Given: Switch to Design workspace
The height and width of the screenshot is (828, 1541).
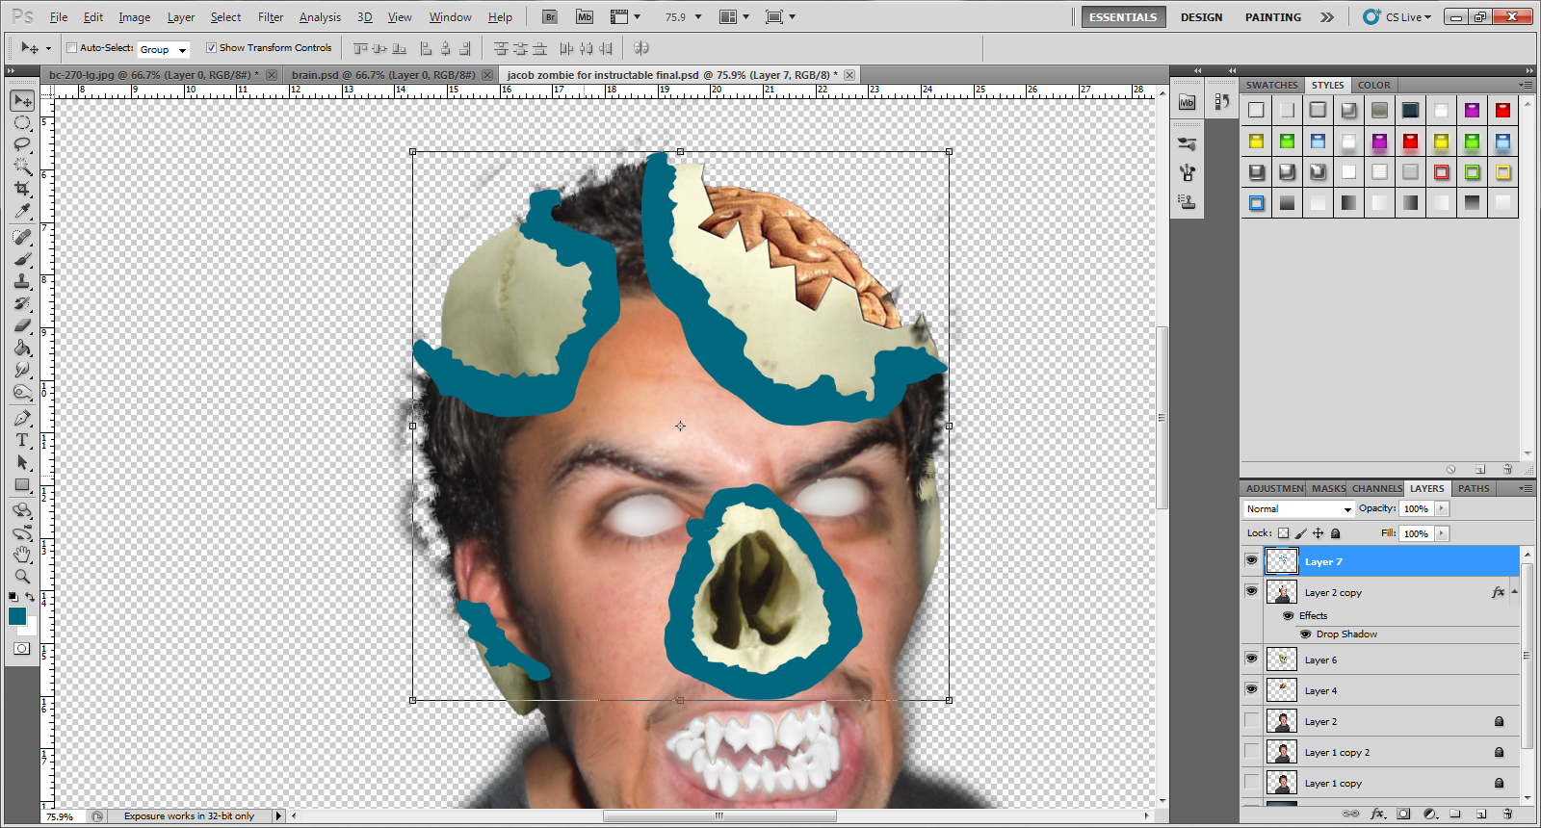Looking at the screenshot, I should click(x=1201, y=17).
